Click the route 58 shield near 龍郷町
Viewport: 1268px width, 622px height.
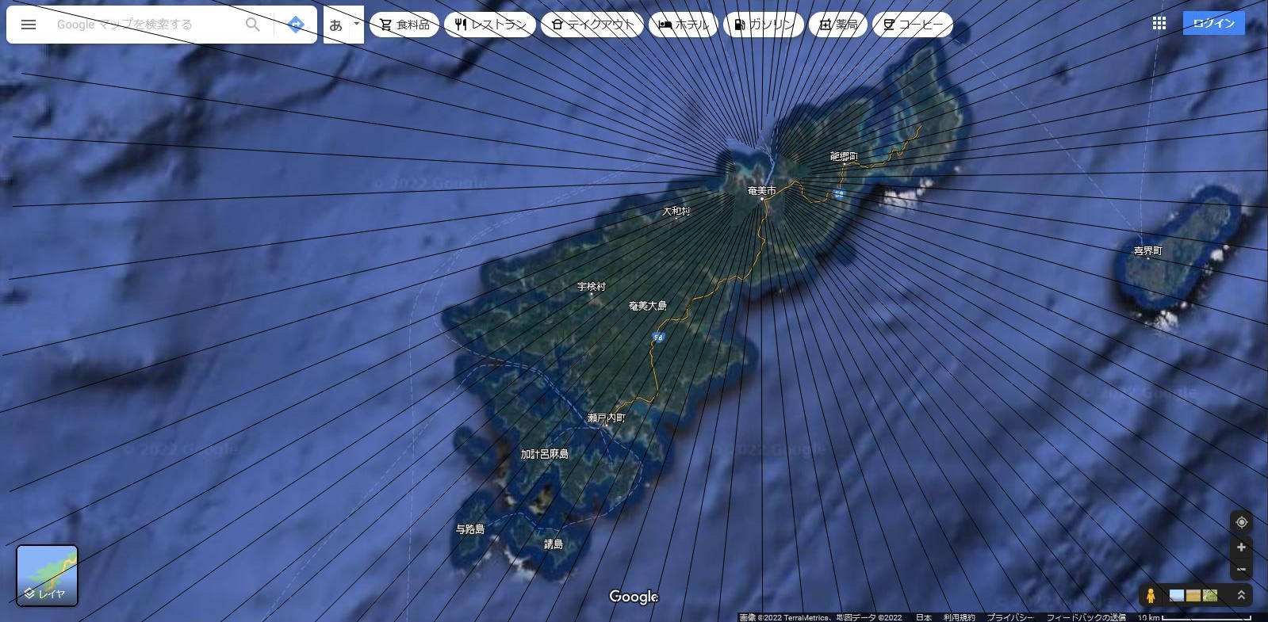pos(839,194)
